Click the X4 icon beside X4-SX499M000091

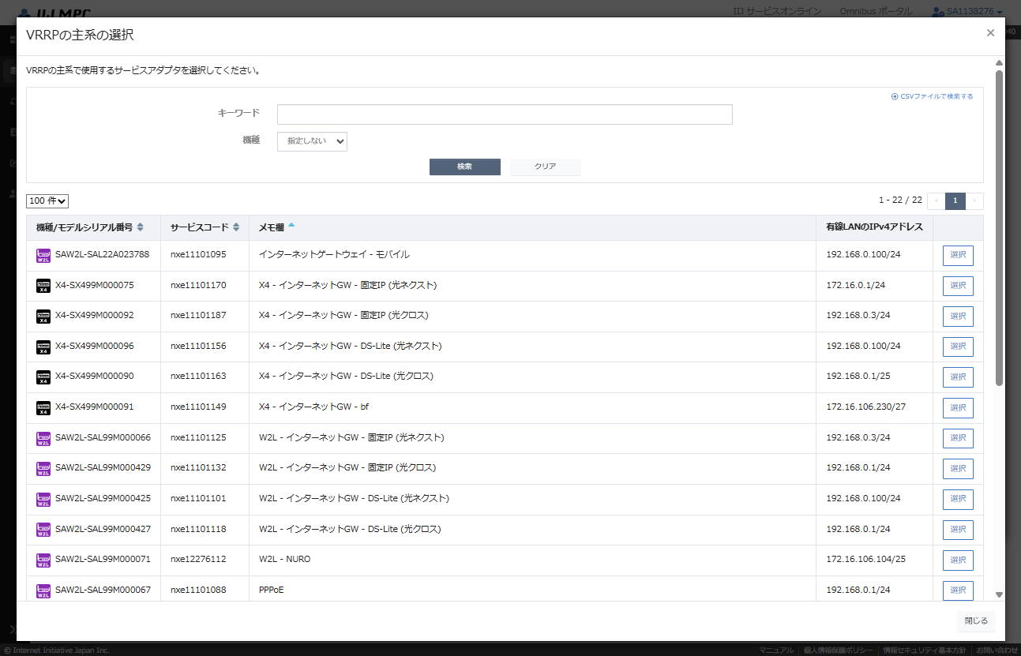pyautogui.click(x=43, y=408)
